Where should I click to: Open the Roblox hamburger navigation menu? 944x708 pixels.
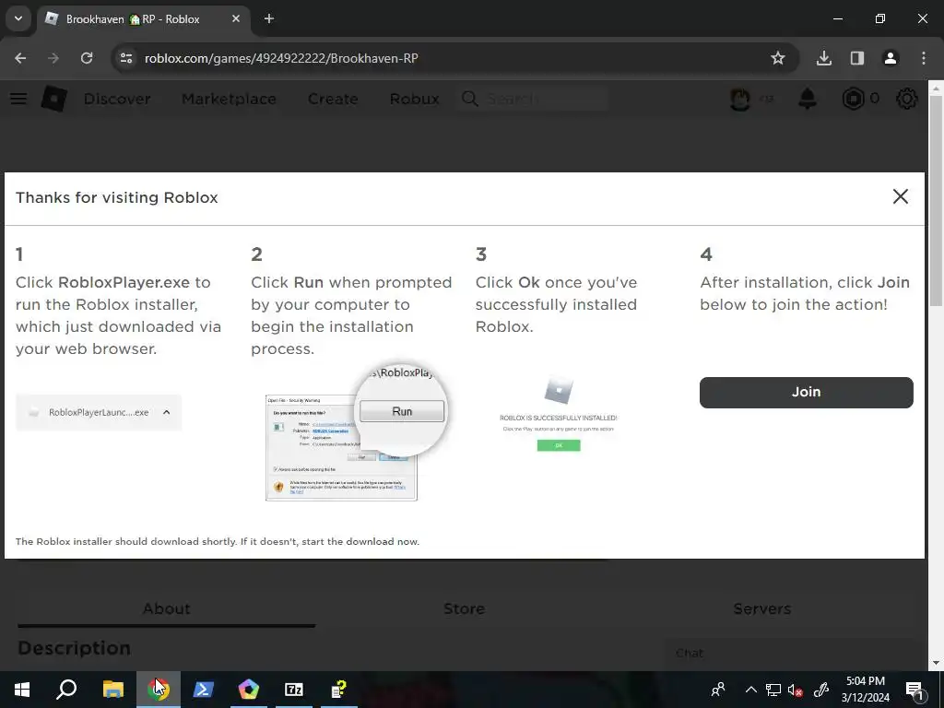coord(18,99)
